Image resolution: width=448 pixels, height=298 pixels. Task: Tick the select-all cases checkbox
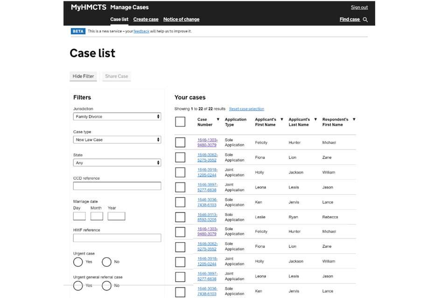180,122
